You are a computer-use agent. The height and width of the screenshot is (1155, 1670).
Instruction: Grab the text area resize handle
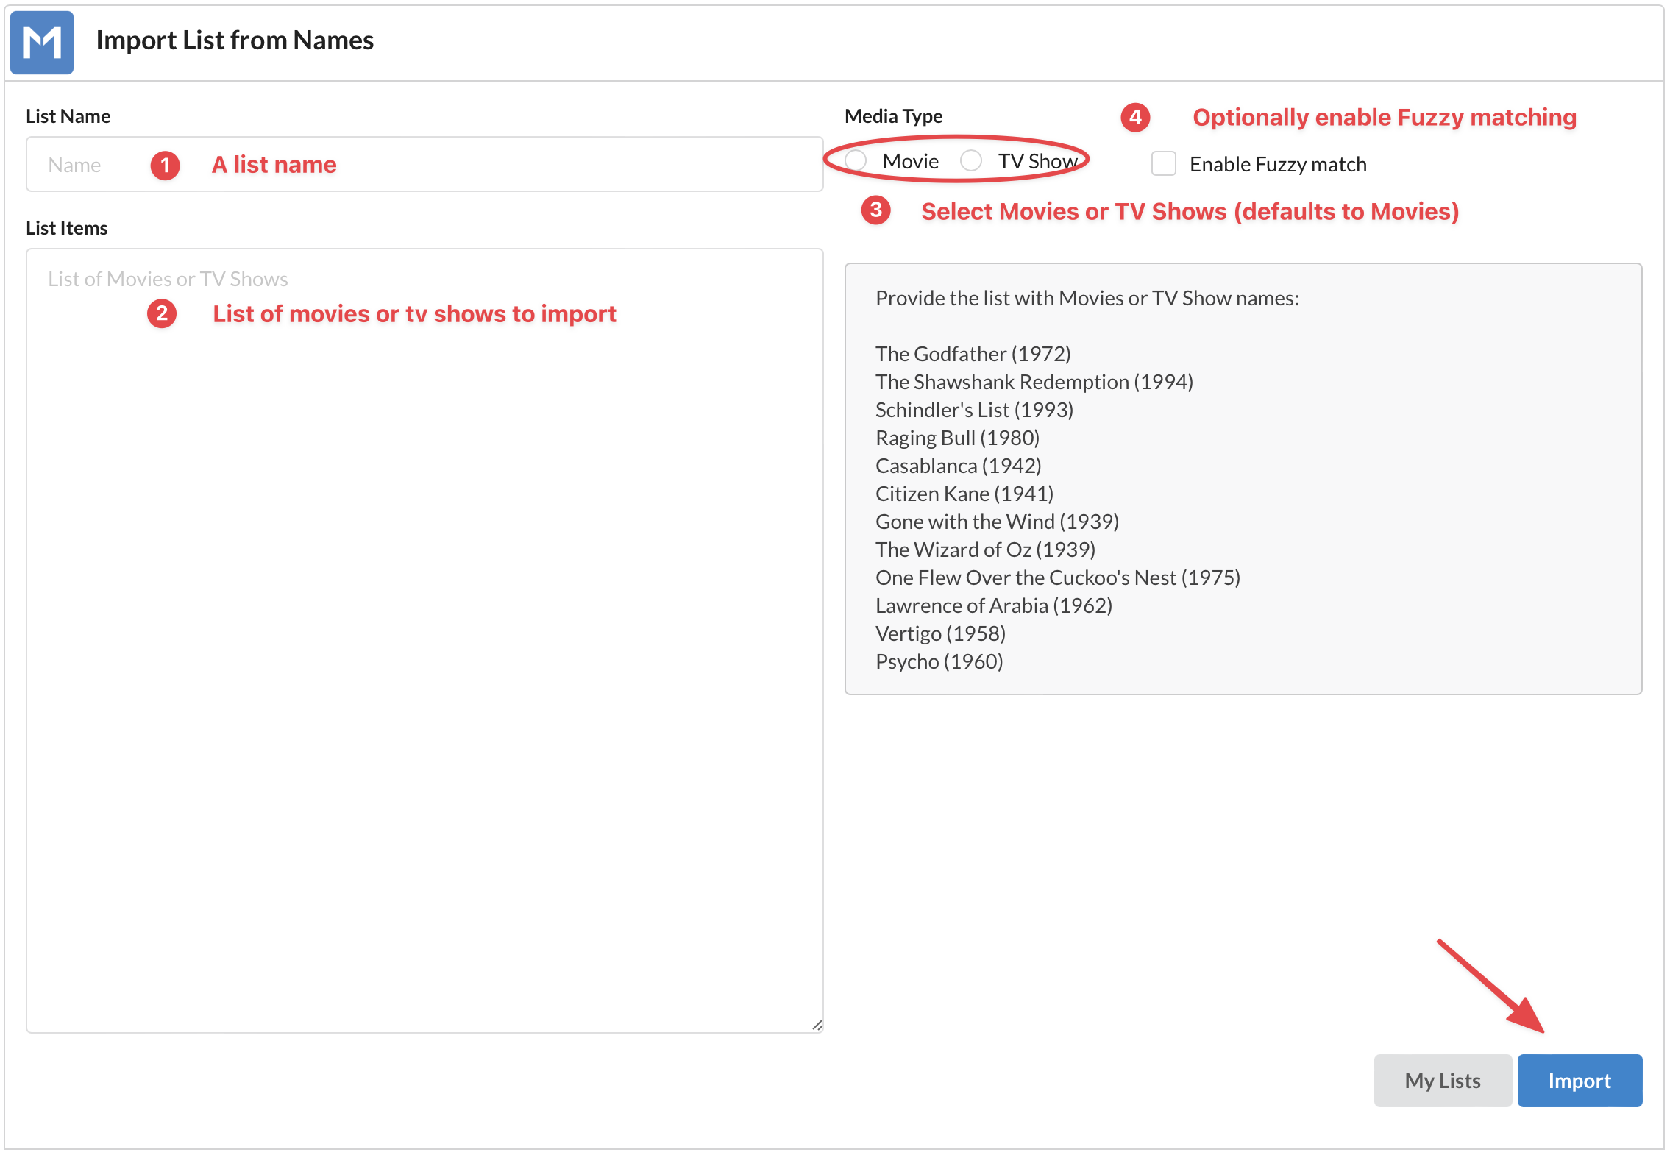click(817, 1026)
